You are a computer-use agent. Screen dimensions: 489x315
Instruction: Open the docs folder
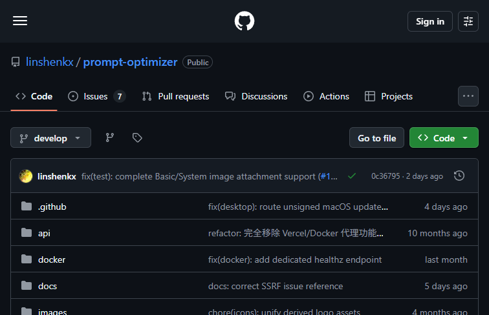pos(47,286)
